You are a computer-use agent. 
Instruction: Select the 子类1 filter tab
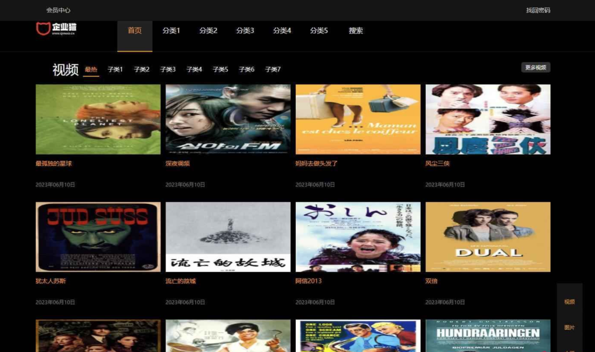[115, 70]
